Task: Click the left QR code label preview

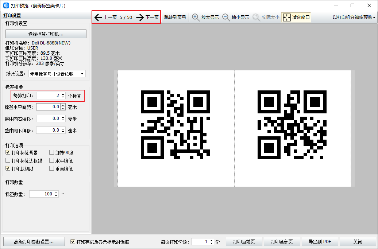Action: click(175, 125)
